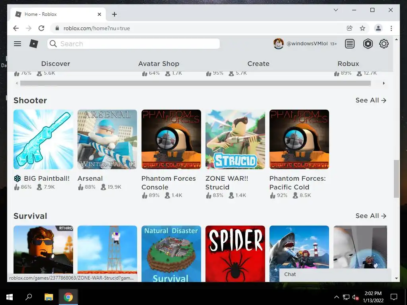This screenshot has height=305, width=407.
Task: Open Phantom Forces Console title link
Action: click(169, 183)
